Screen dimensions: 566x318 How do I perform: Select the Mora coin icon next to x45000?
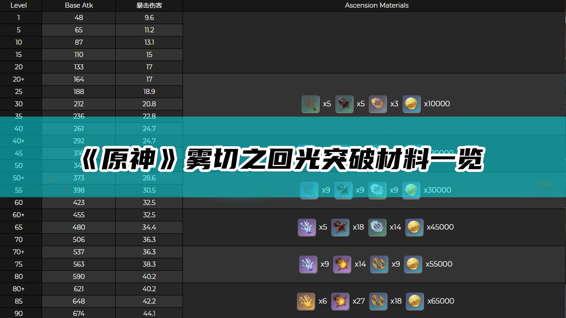tap(414, 227)
